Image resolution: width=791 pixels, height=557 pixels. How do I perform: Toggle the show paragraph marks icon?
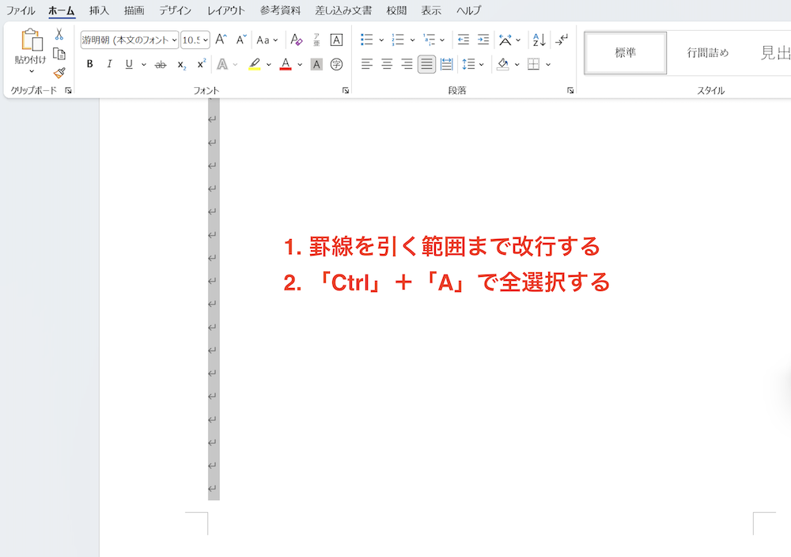coord(561,40)
